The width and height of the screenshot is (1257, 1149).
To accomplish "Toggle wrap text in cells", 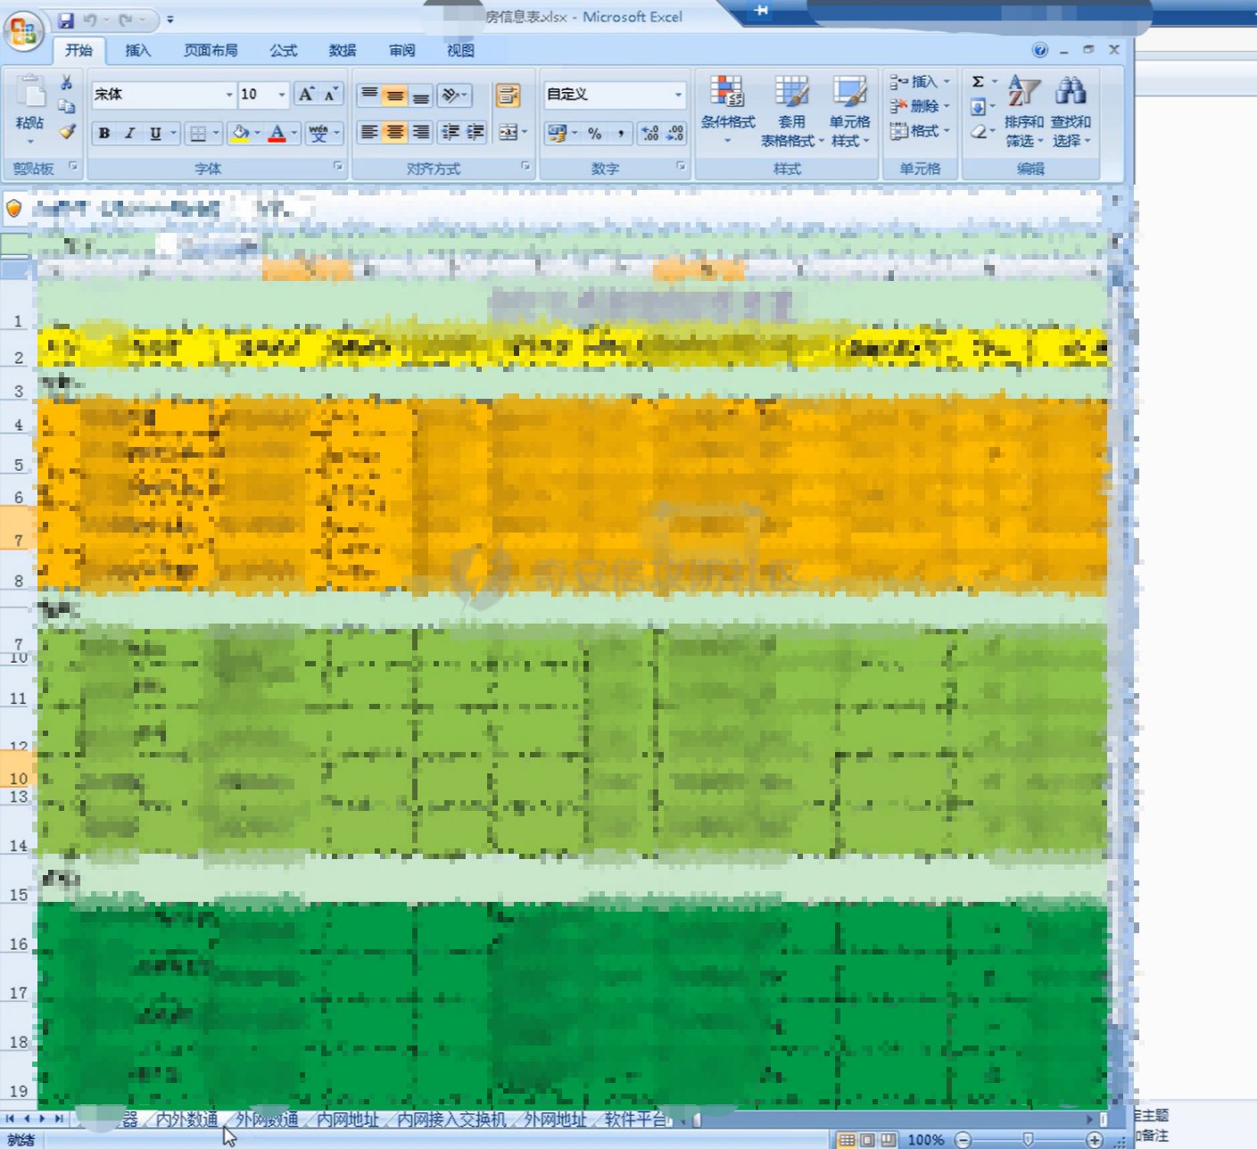I will (508, 95).
